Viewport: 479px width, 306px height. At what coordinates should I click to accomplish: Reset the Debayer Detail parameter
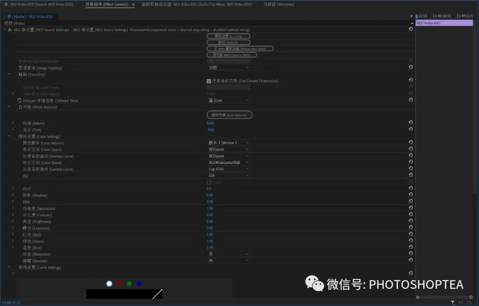411,100
